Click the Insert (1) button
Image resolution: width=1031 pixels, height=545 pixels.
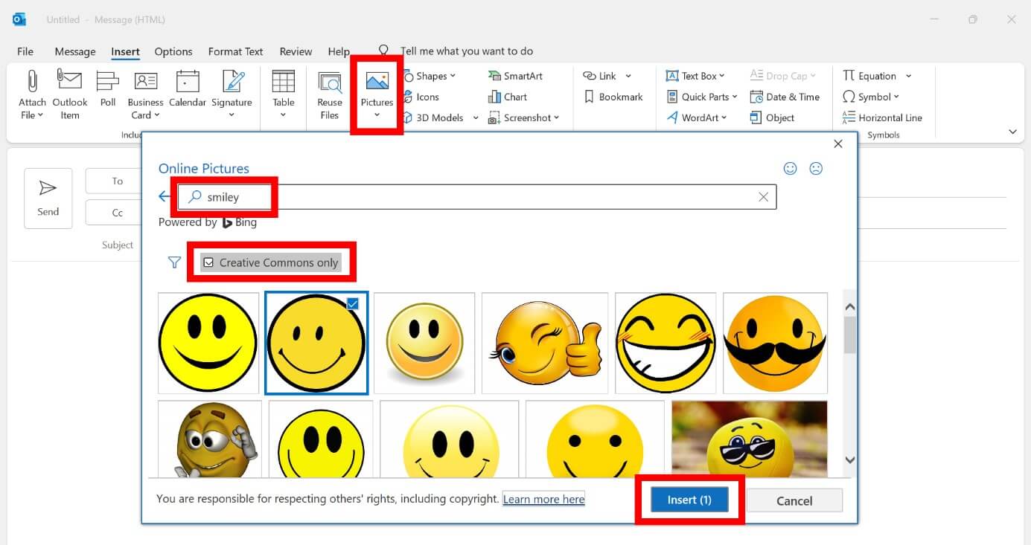point(689,500)
